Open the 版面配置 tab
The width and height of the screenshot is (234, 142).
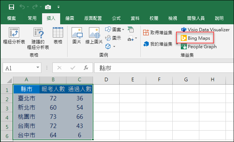[x=93, y=18]
